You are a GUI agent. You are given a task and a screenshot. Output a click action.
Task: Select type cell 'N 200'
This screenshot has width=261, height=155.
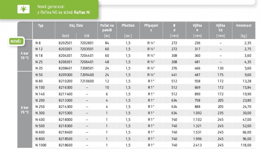click(x=40, y=100)
